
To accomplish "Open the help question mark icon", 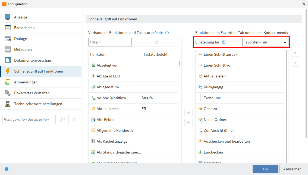I will (x=7, y=169).
